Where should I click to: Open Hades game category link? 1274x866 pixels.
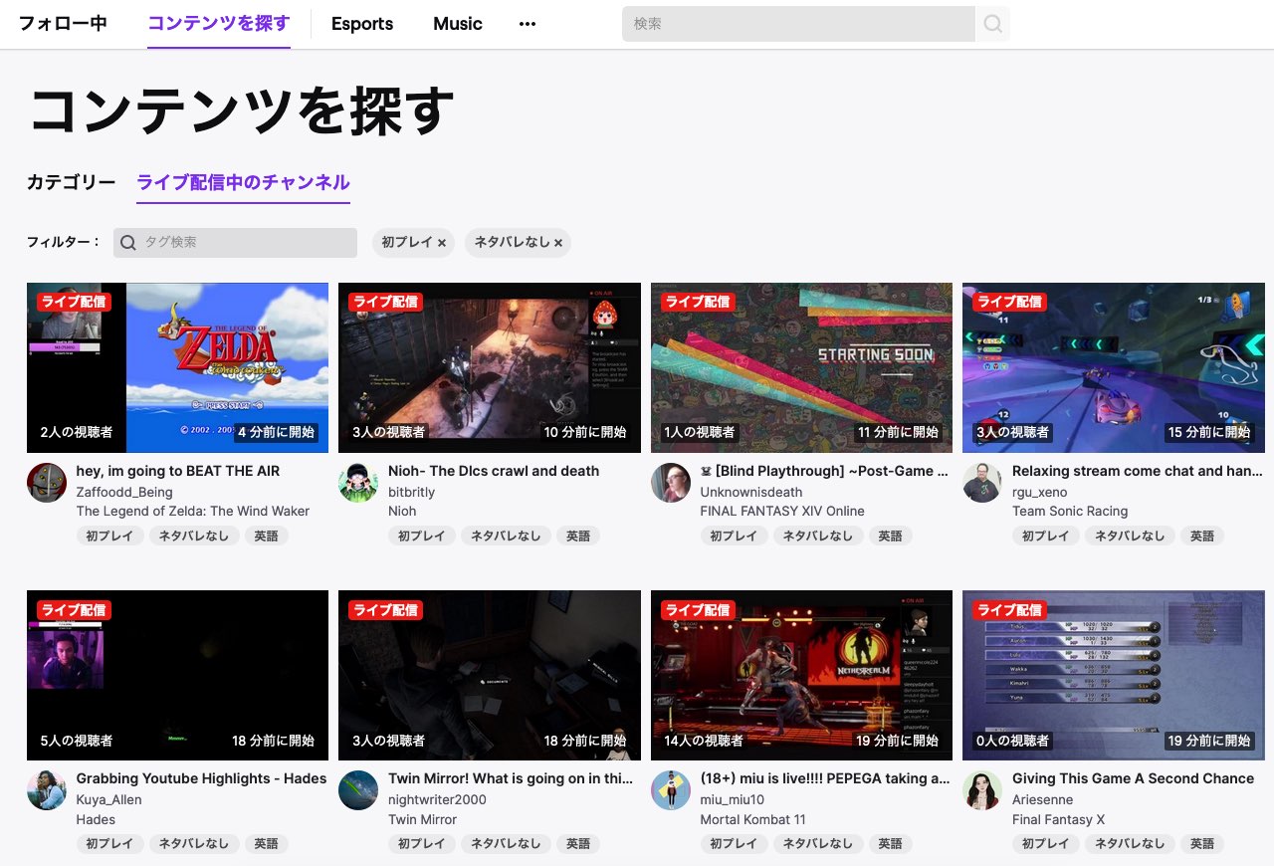point(96,819)
